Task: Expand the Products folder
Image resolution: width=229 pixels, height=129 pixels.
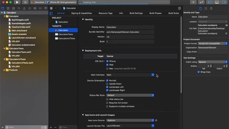Action: 4,70
